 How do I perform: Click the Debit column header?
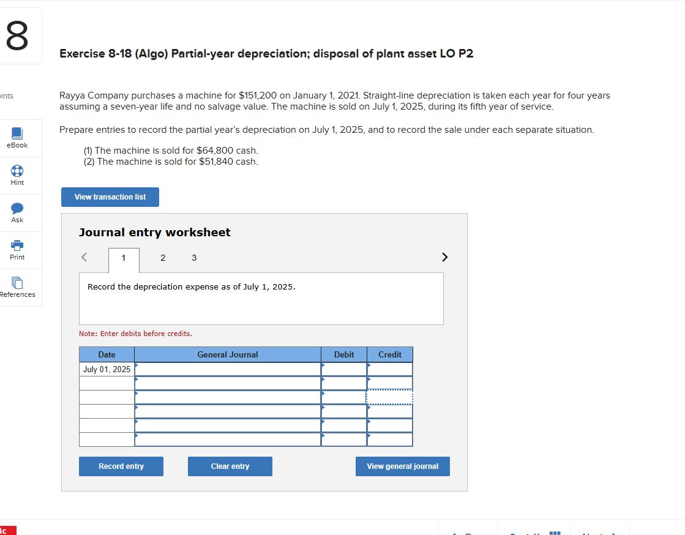[x=344, y=354]
